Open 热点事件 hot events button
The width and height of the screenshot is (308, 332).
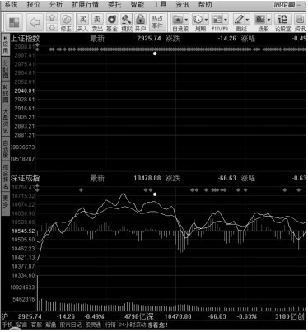click(x=157, y=22)
